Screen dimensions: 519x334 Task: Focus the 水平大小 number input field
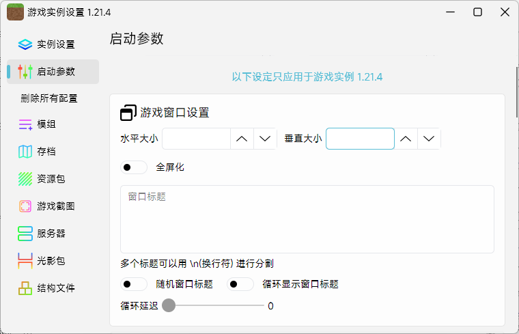[196, 139]
